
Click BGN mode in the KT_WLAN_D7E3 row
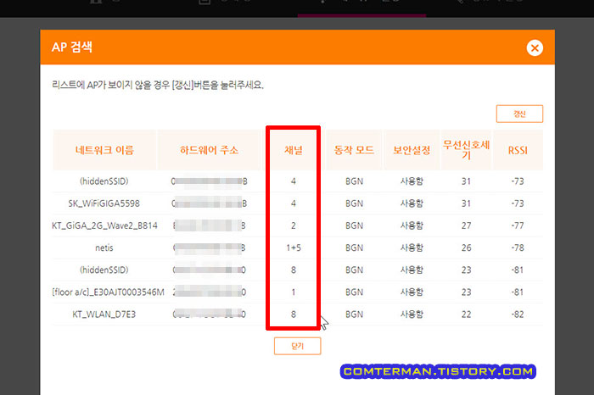tap(354, 314)
